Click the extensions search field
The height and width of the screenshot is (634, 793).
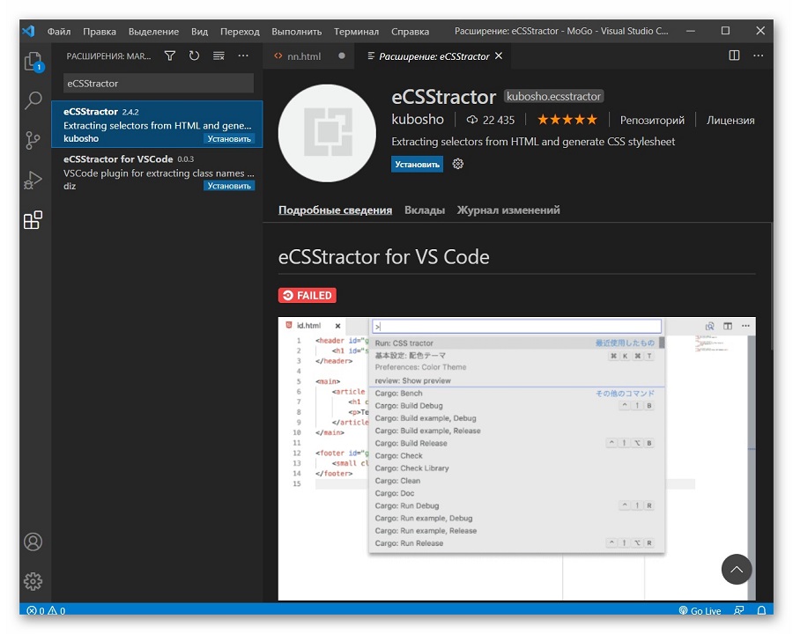pos(159,84)
